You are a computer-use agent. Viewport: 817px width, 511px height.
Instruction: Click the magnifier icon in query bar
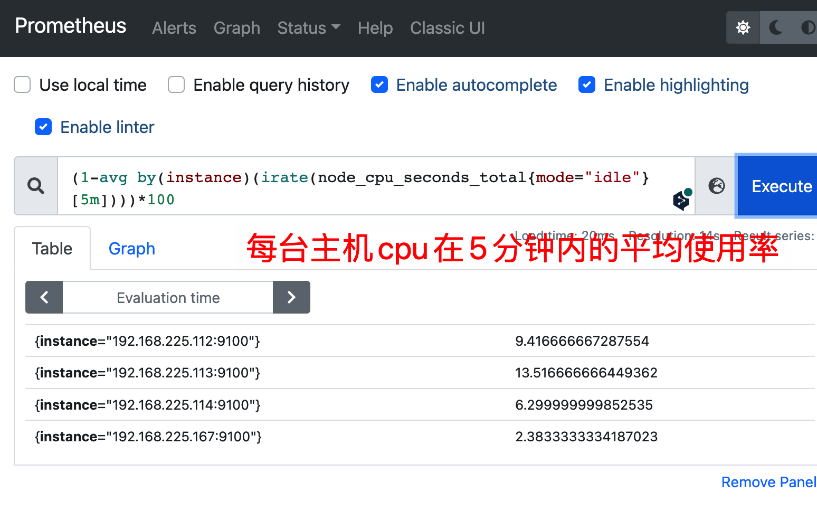(35, 186)
